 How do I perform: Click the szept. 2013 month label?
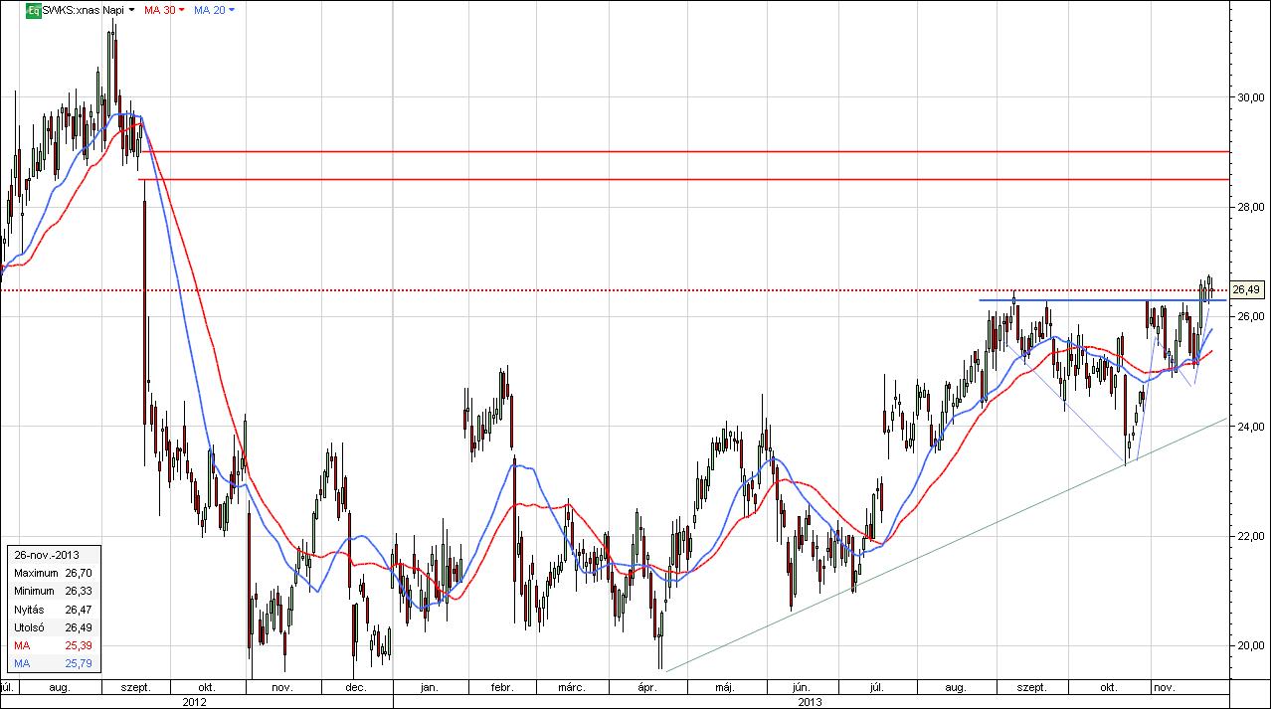point(1032,687)
